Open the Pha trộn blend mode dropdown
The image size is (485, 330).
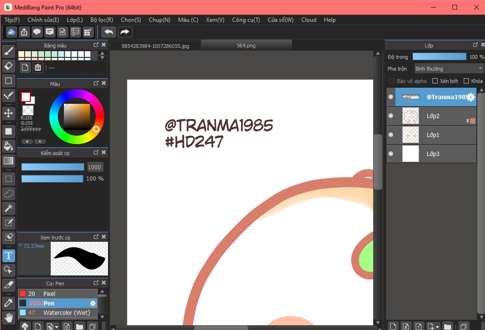point(449,69)
